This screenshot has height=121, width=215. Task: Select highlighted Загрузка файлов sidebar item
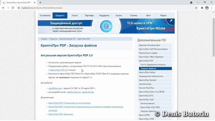tap(155, 69)
